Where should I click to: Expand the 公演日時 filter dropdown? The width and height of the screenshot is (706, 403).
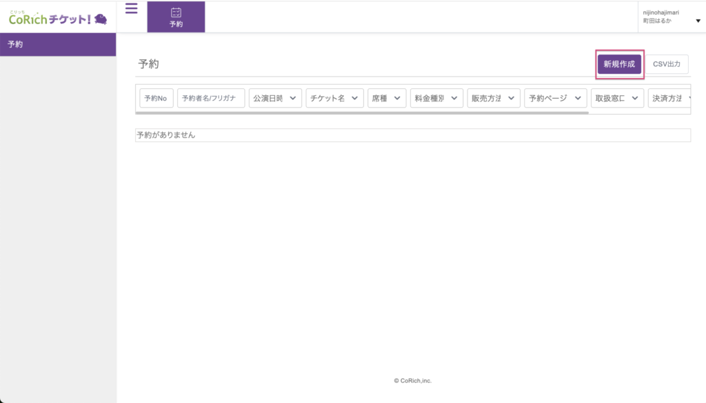(275, 99)
